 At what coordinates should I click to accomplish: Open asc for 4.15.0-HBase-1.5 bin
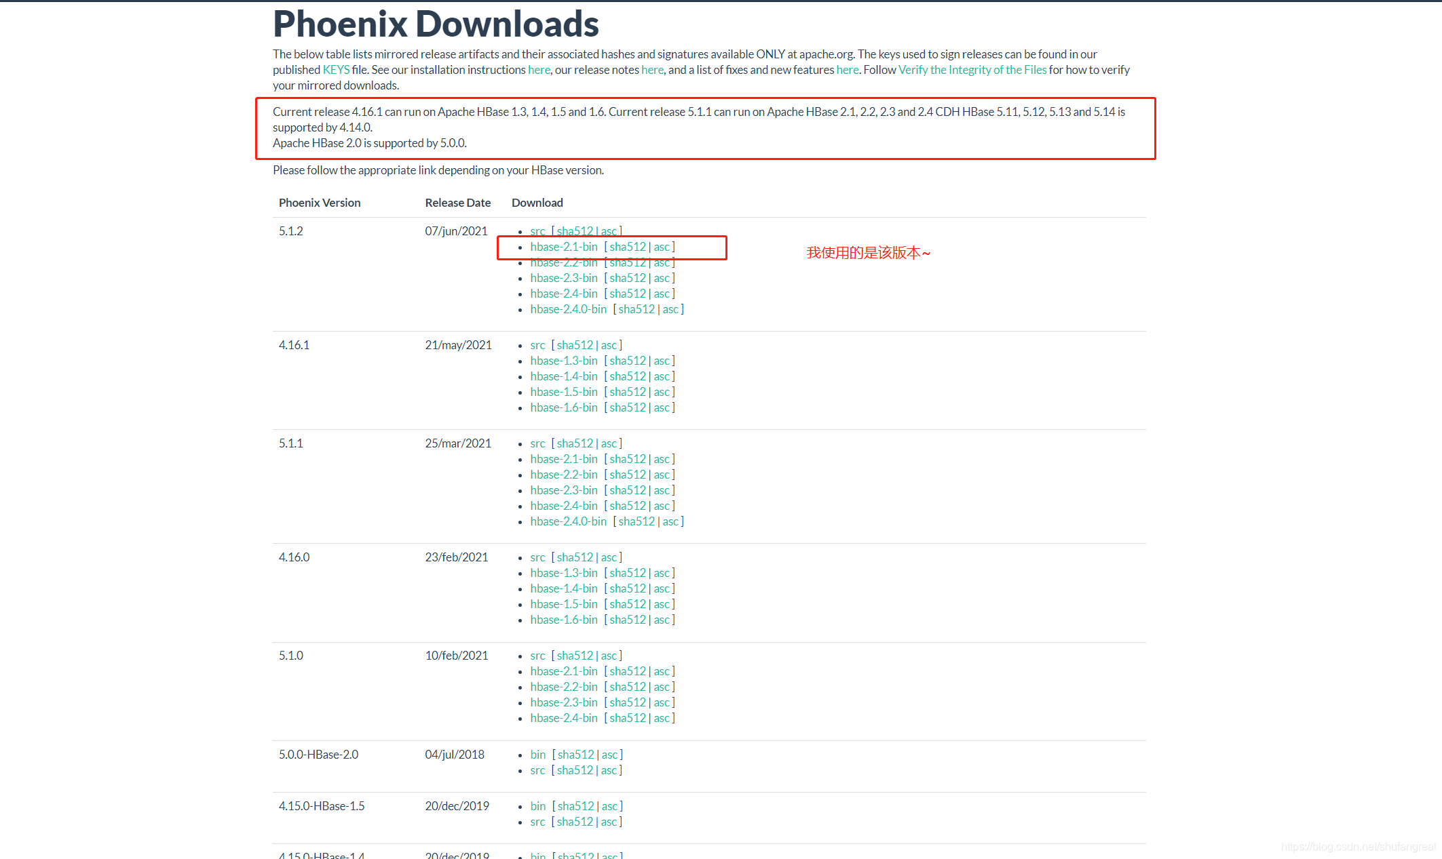click(x=609, y=806)
